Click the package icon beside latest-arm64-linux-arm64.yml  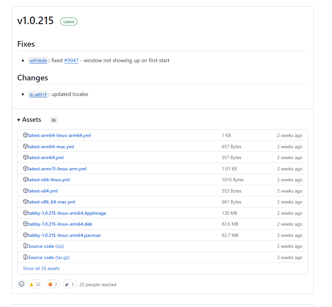pos(26,135)
